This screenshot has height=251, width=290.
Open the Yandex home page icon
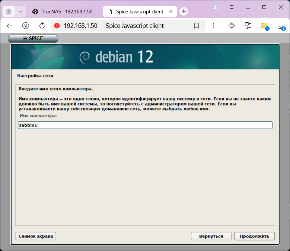(x=26, y=26)
